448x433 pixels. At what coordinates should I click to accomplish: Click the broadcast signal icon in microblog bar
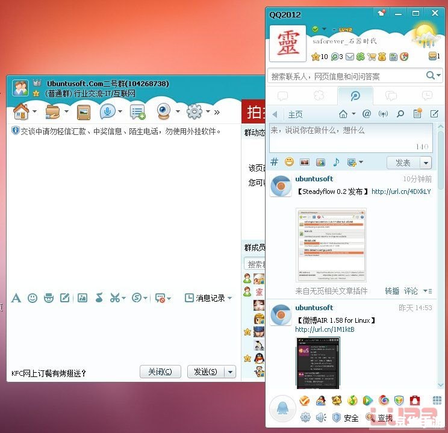[x=383, y=114]
